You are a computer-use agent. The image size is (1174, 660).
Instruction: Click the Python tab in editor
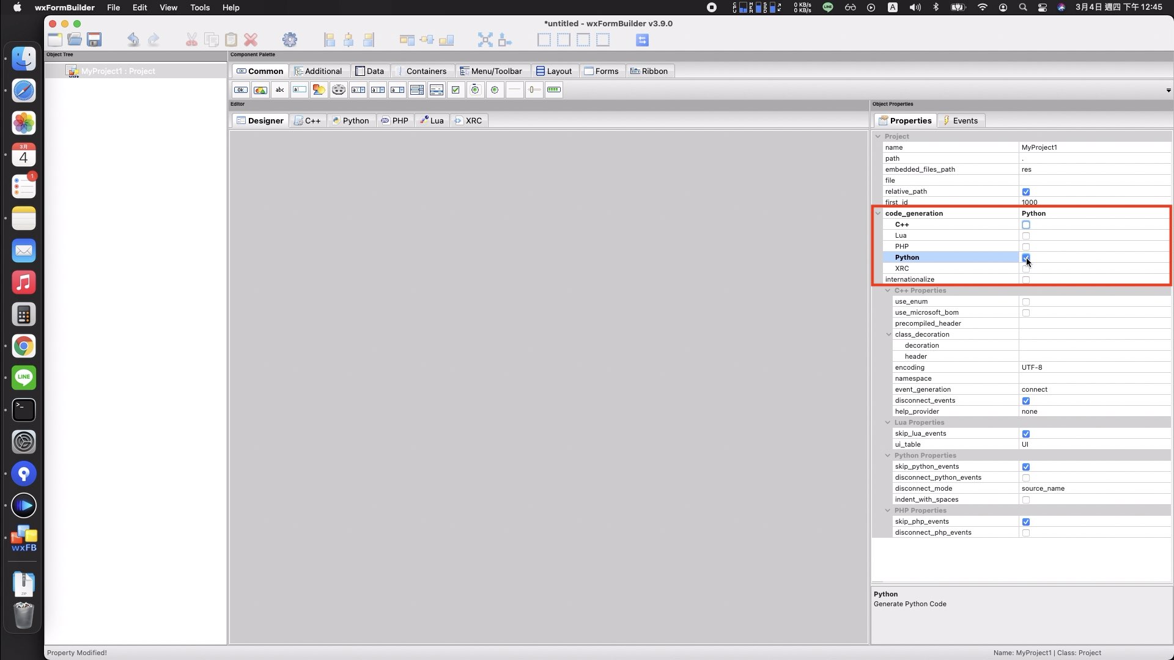pyautogui.click(x=355, y=120)
